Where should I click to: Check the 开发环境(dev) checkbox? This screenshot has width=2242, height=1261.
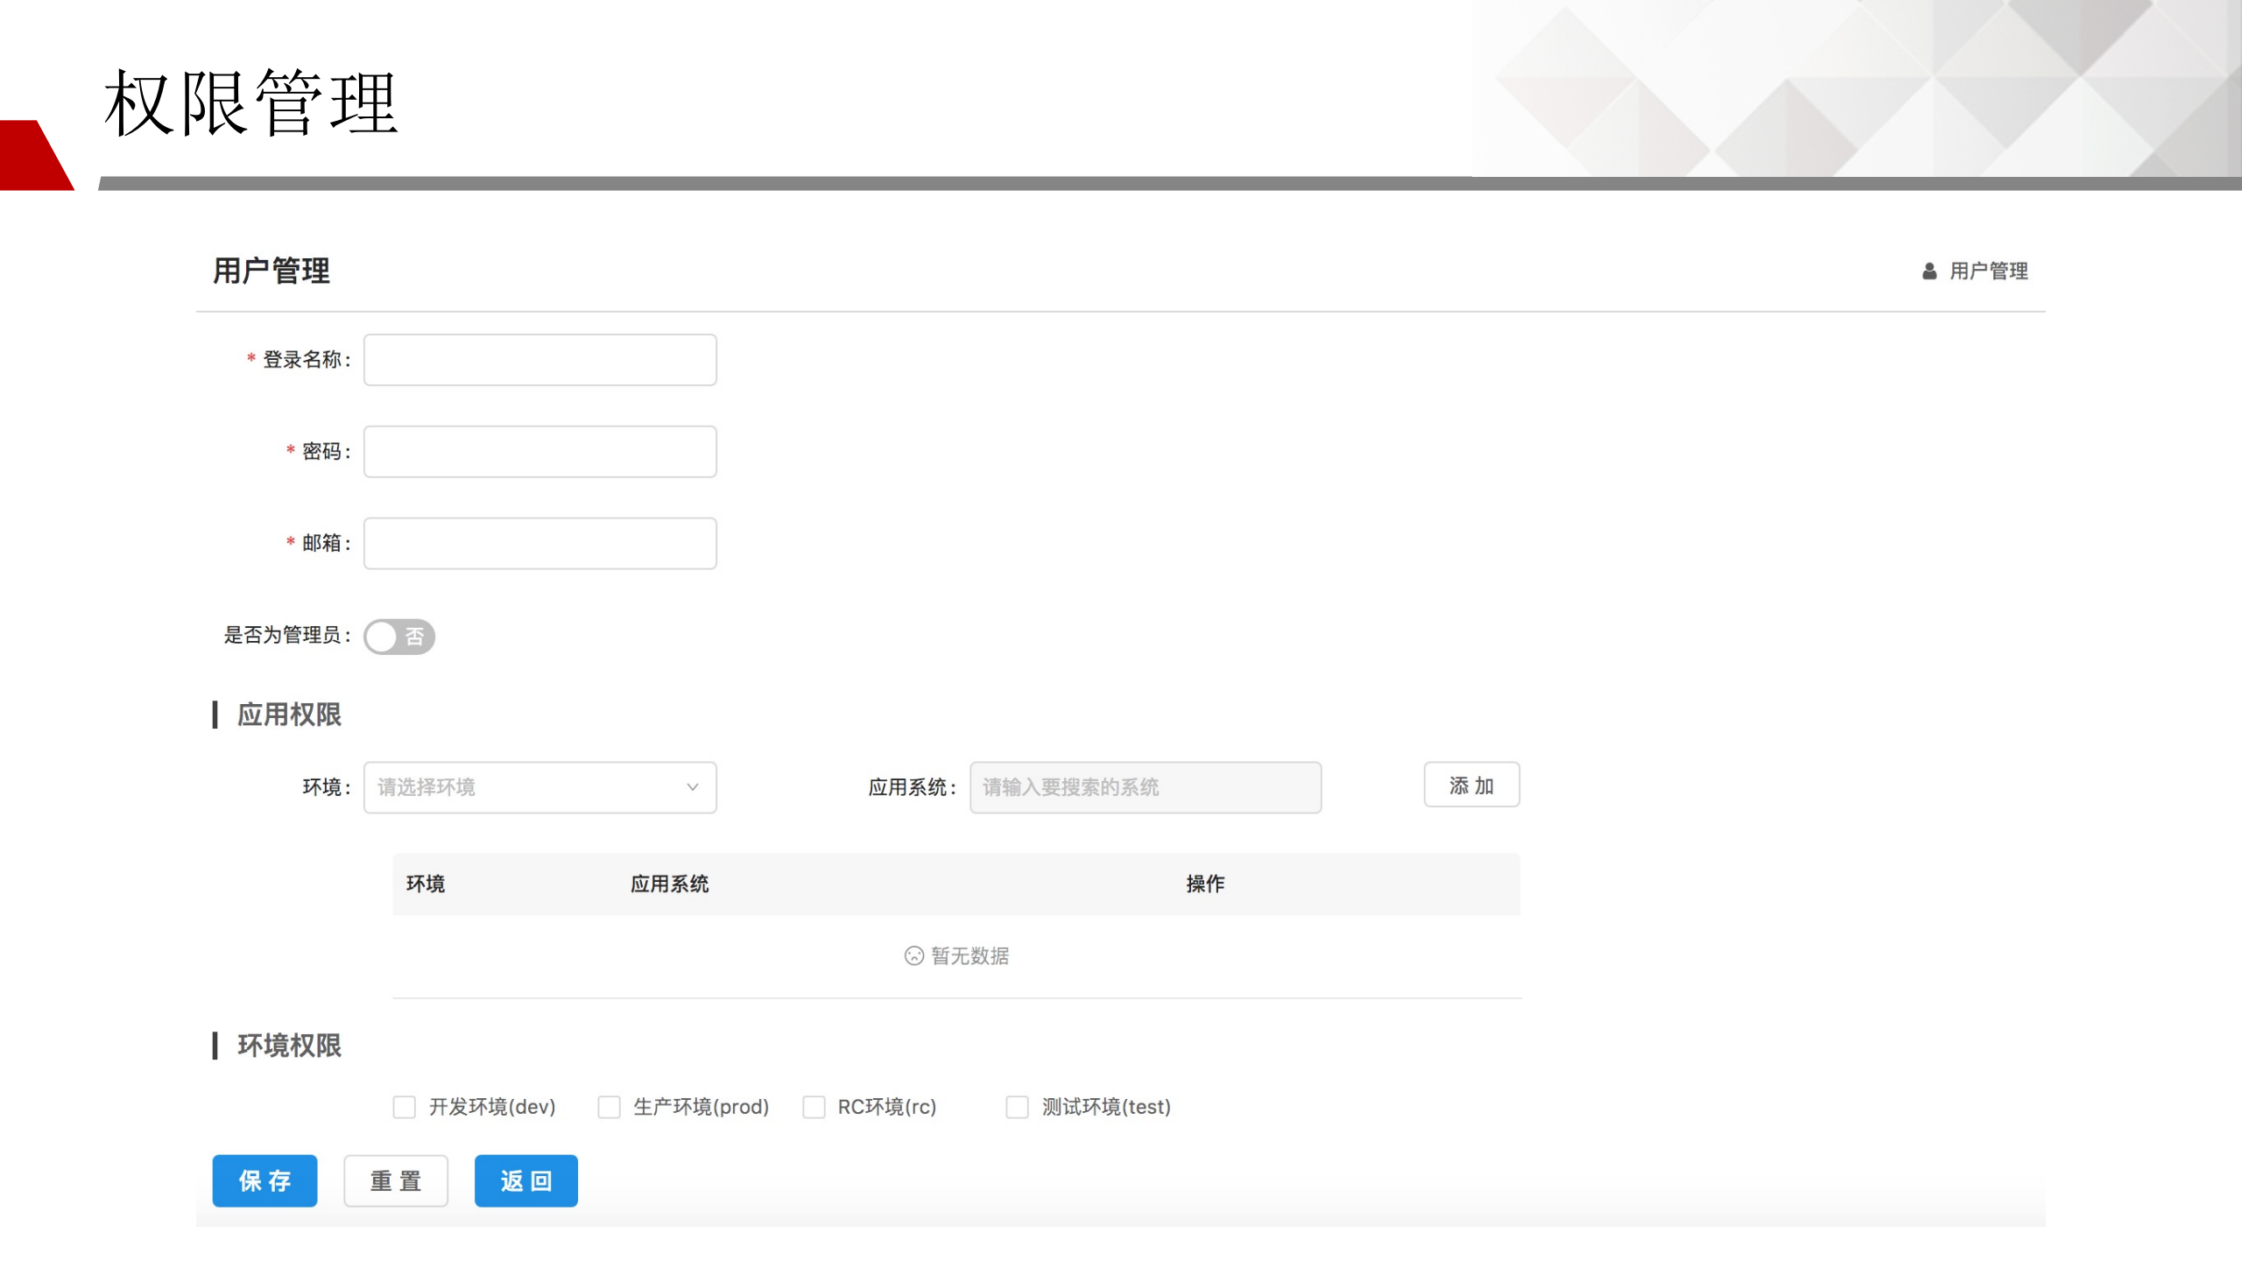pyautogui.click(x=405, y=1107)
